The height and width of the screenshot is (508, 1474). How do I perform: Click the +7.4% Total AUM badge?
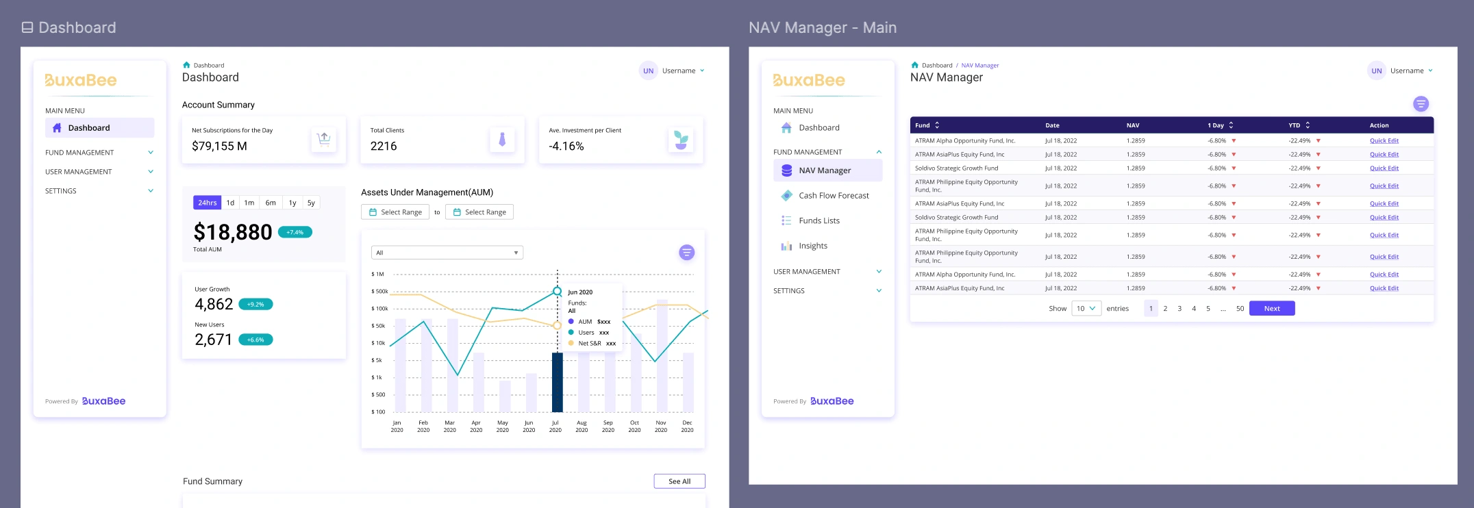[x=295, y=232]
